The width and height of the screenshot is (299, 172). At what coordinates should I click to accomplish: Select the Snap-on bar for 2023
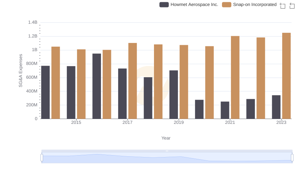tap(286, 76)
